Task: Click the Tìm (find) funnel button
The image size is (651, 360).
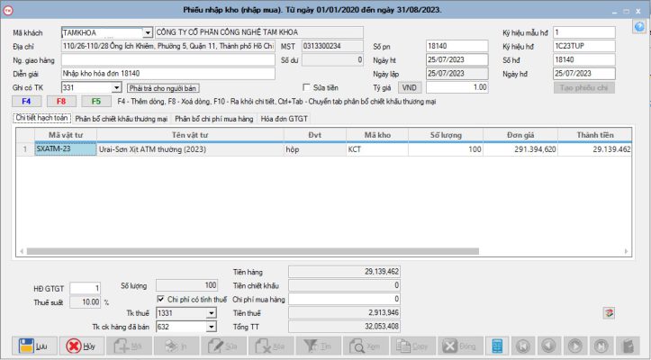Action: point(319,346)
